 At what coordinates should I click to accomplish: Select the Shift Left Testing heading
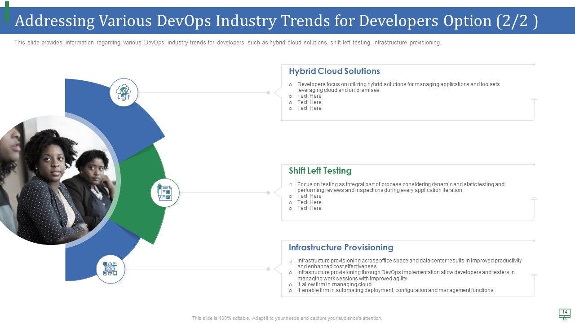[320, 171]
